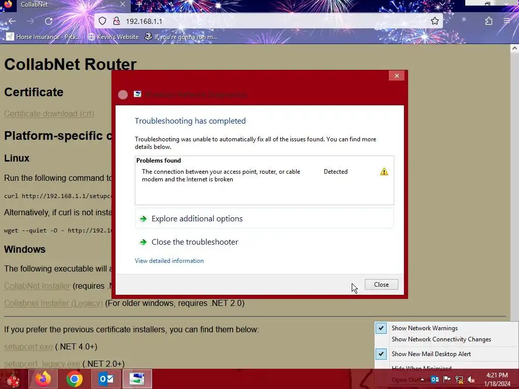Download setupcert.exe from the page

pos(28,346)
